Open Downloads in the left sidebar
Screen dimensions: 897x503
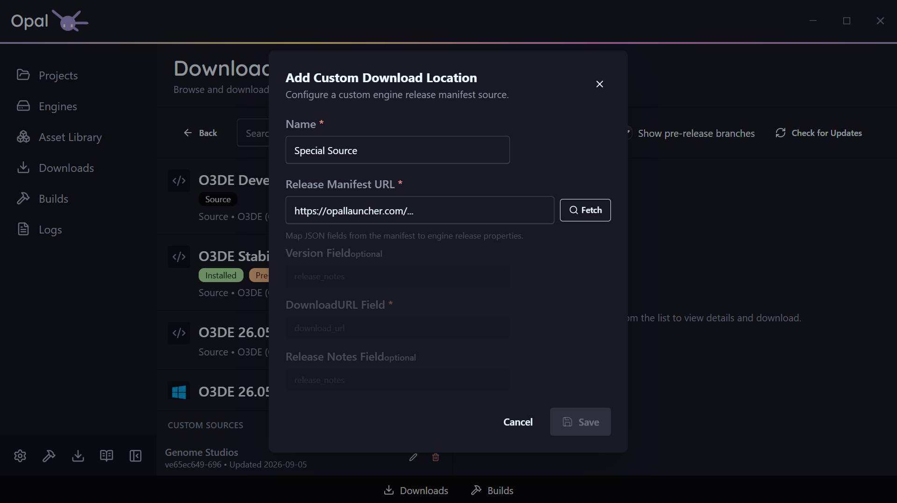tap(55, 168)
